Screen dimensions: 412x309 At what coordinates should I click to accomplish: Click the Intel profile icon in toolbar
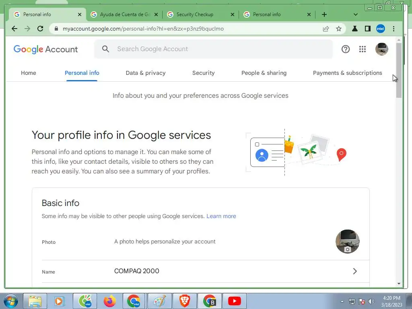coord(381,29)
